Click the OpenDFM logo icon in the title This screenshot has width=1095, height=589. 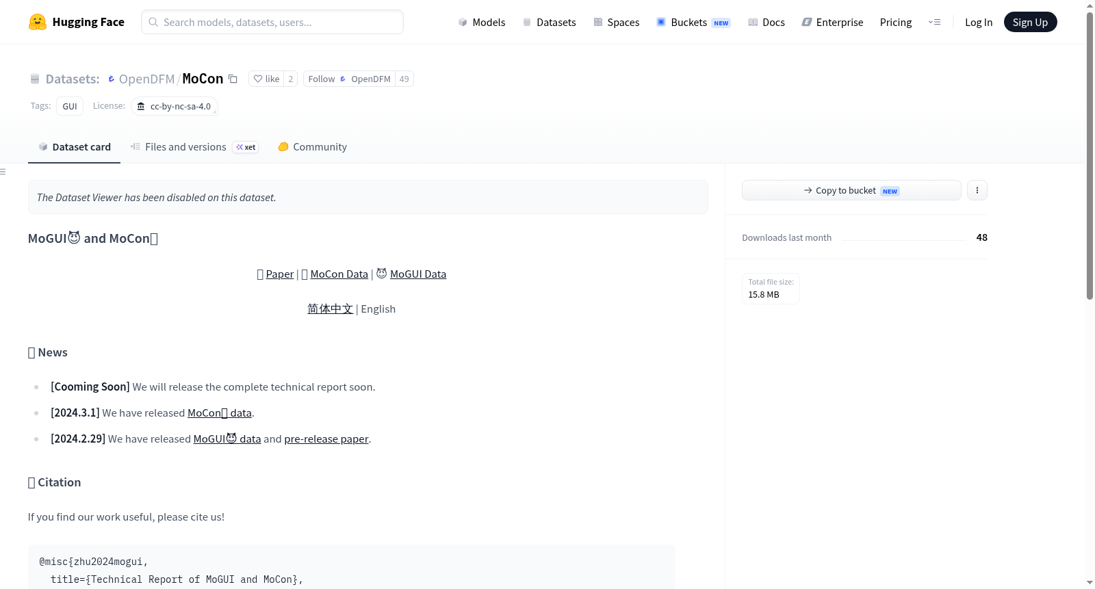[112, 79]
